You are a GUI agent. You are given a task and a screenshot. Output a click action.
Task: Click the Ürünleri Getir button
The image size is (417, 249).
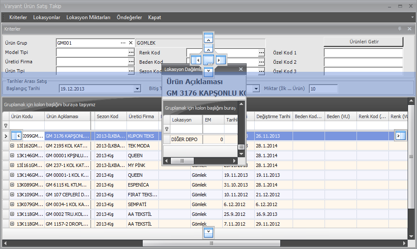[x=363, y=42]
